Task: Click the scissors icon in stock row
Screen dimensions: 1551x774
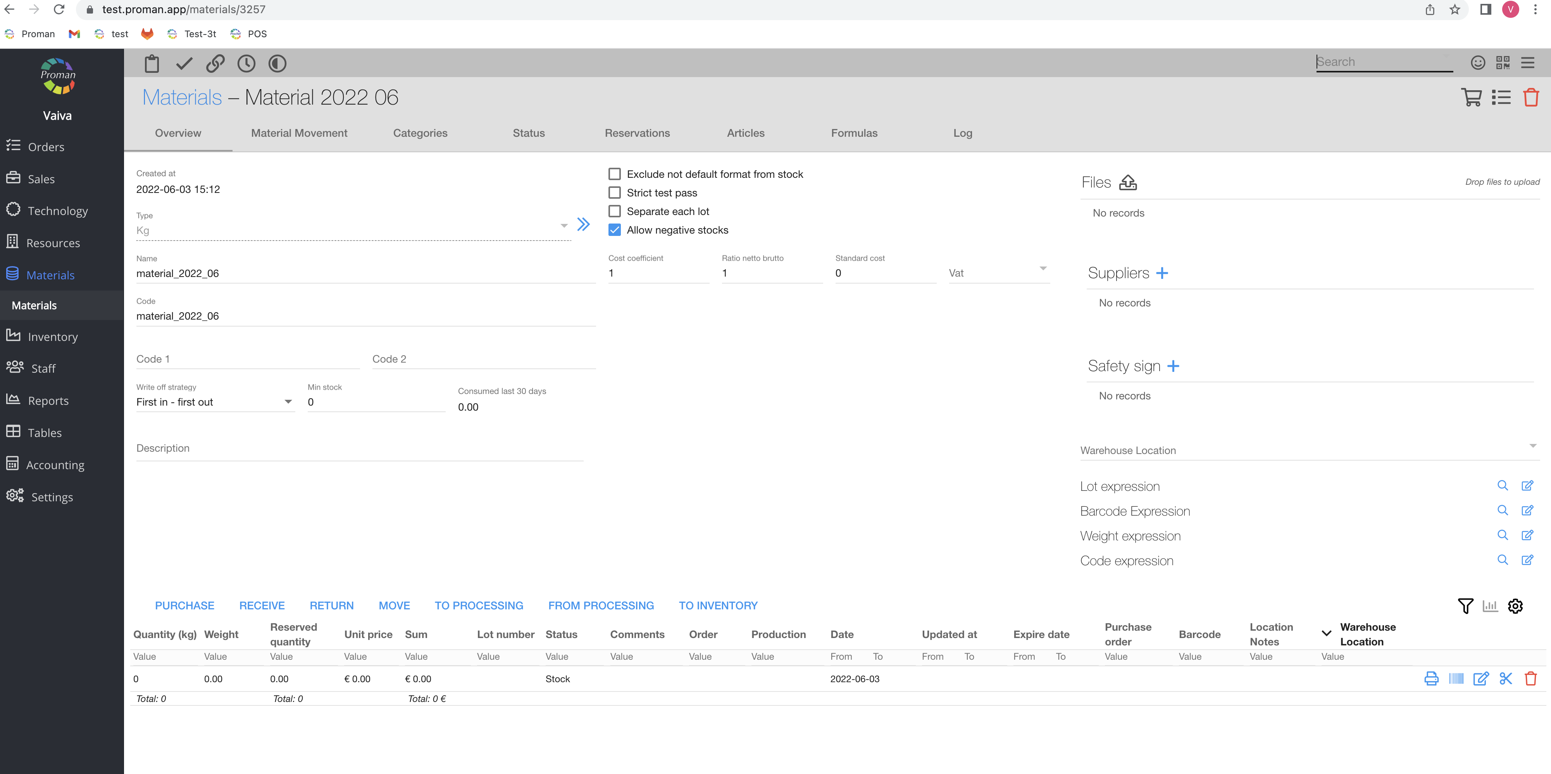Action: tap(1506, 679)
